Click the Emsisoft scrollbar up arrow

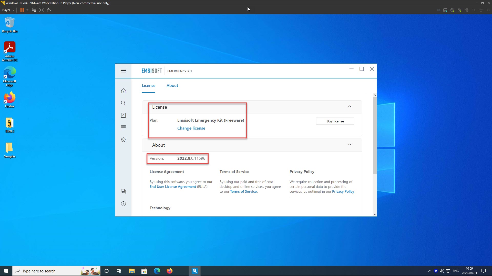point(375,95)
